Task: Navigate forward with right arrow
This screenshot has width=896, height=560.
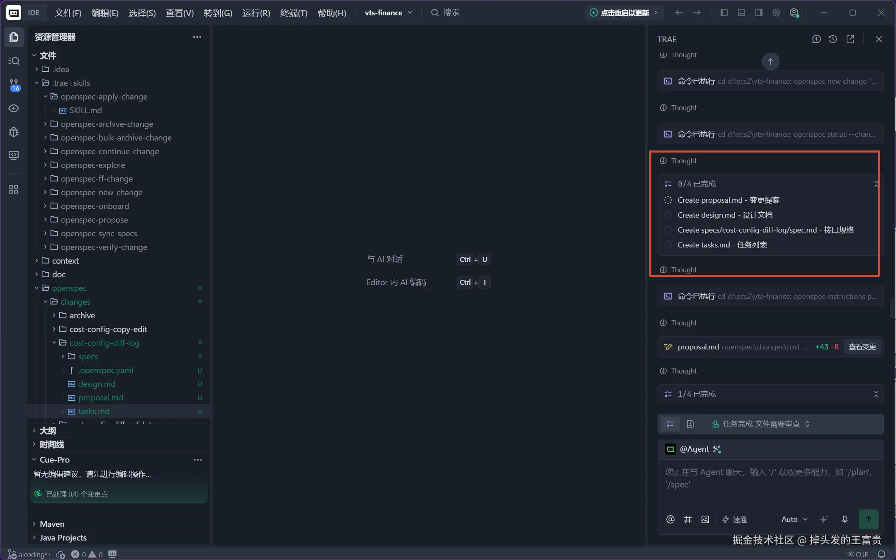Action: click(x=697, y=13)
